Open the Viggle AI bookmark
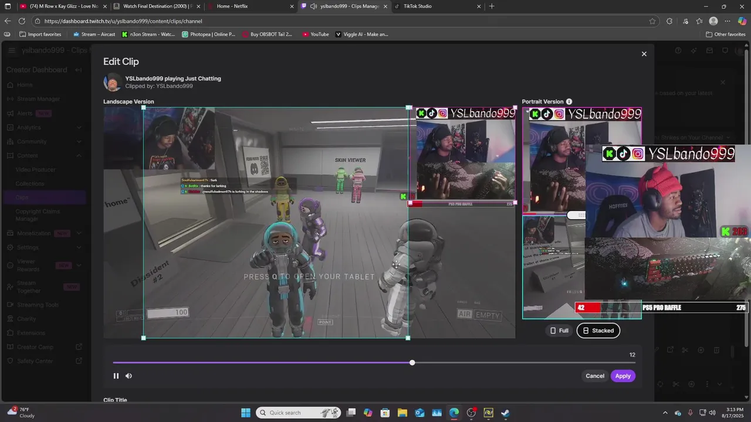751x422 pixels. click(362, 35)
